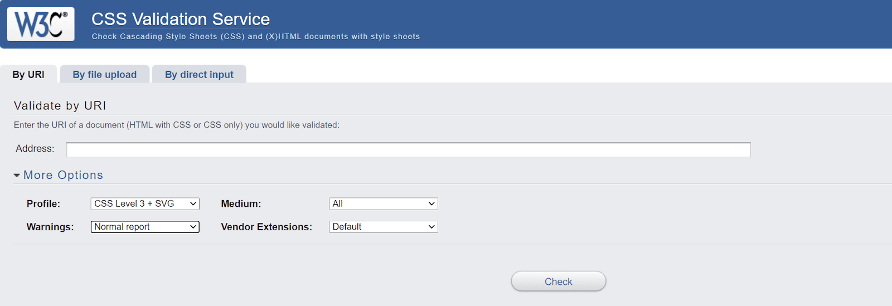Switch to the By file upload tab

coord(104,75)
